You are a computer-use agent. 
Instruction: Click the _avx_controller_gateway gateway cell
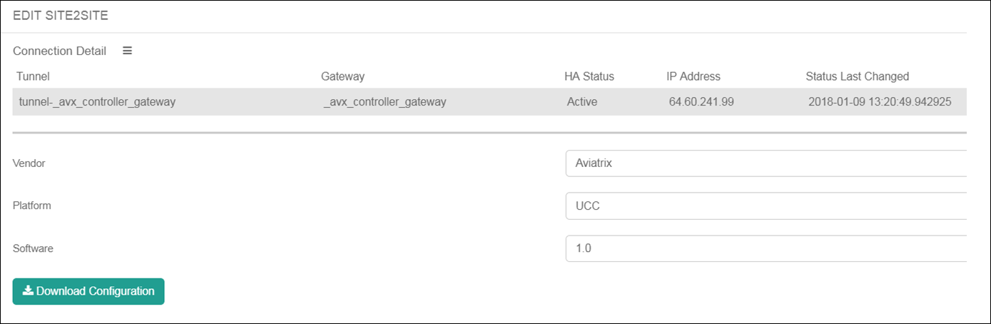tap(385, 102)
